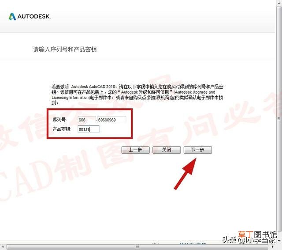Click the heading 请输入序列号和产品密钥

click(x=65, y=49)
